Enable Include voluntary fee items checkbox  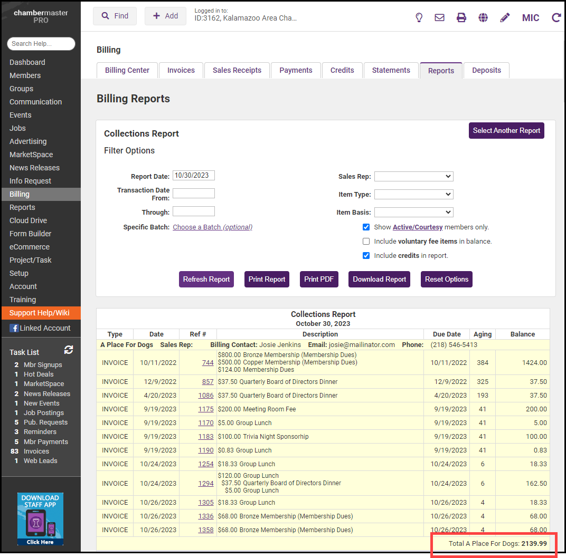(366, 242)
